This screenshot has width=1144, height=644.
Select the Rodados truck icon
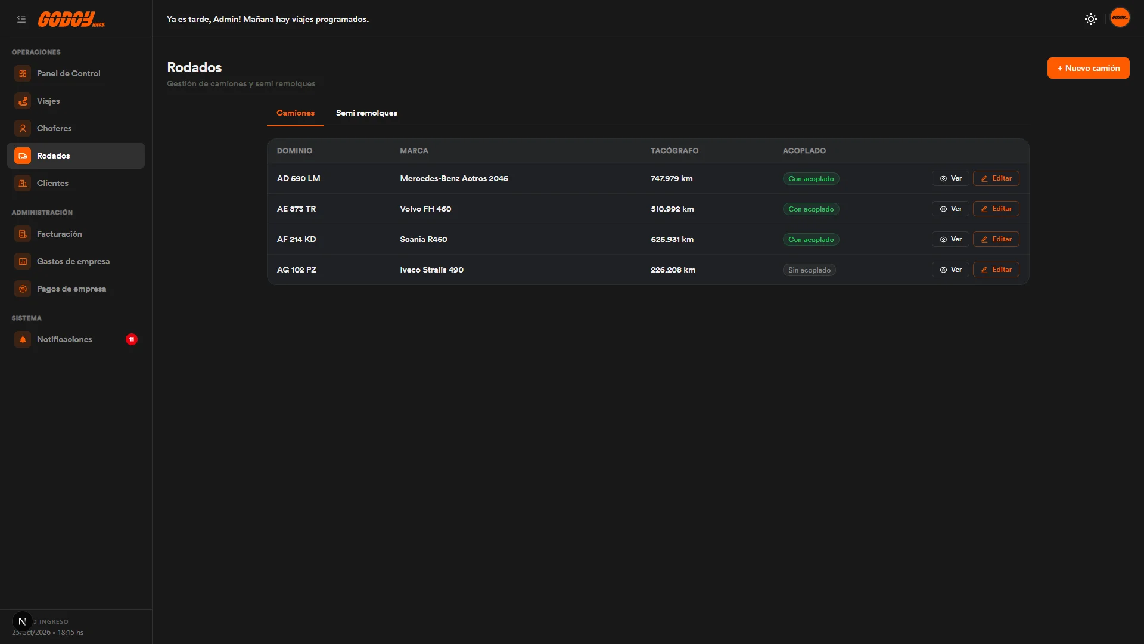tap(23, 156)
